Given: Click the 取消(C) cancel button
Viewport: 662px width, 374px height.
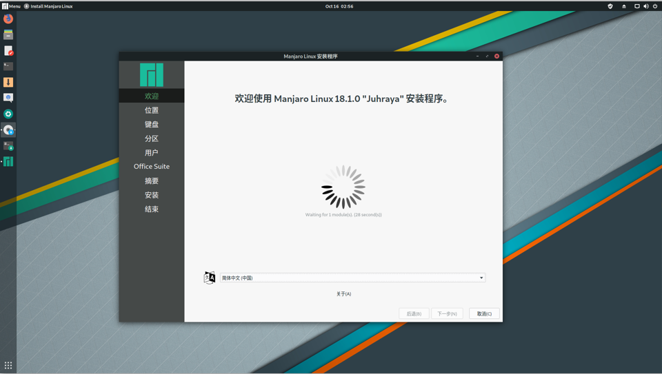Looking at the screenshot, I should pyautogui.click(x=484, y=313).
